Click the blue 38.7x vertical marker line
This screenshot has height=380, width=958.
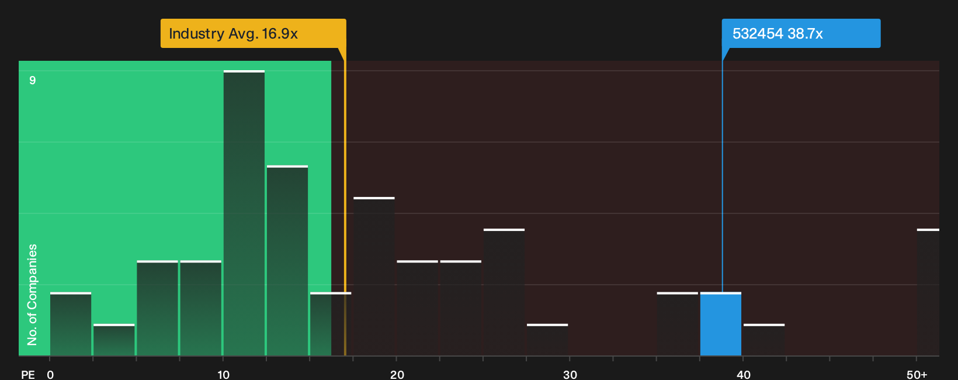722,175
